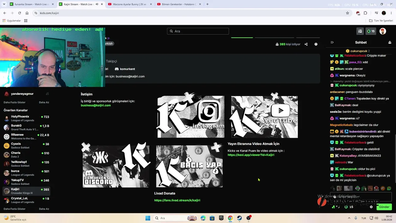The image size is (396, 223).
Task: Open the user profile avatar menu
Action: tap(383, 31)
